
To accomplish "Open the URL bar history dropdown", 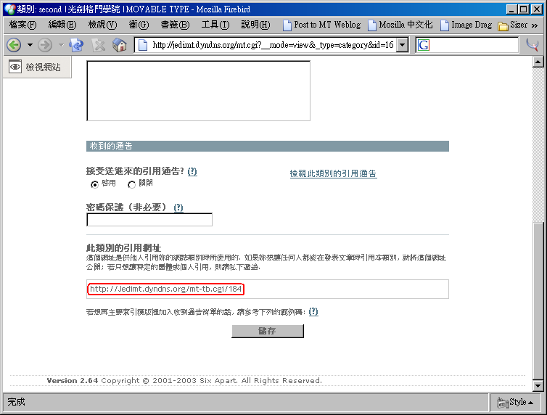I will pyautogui.click(x=403, y=45).
